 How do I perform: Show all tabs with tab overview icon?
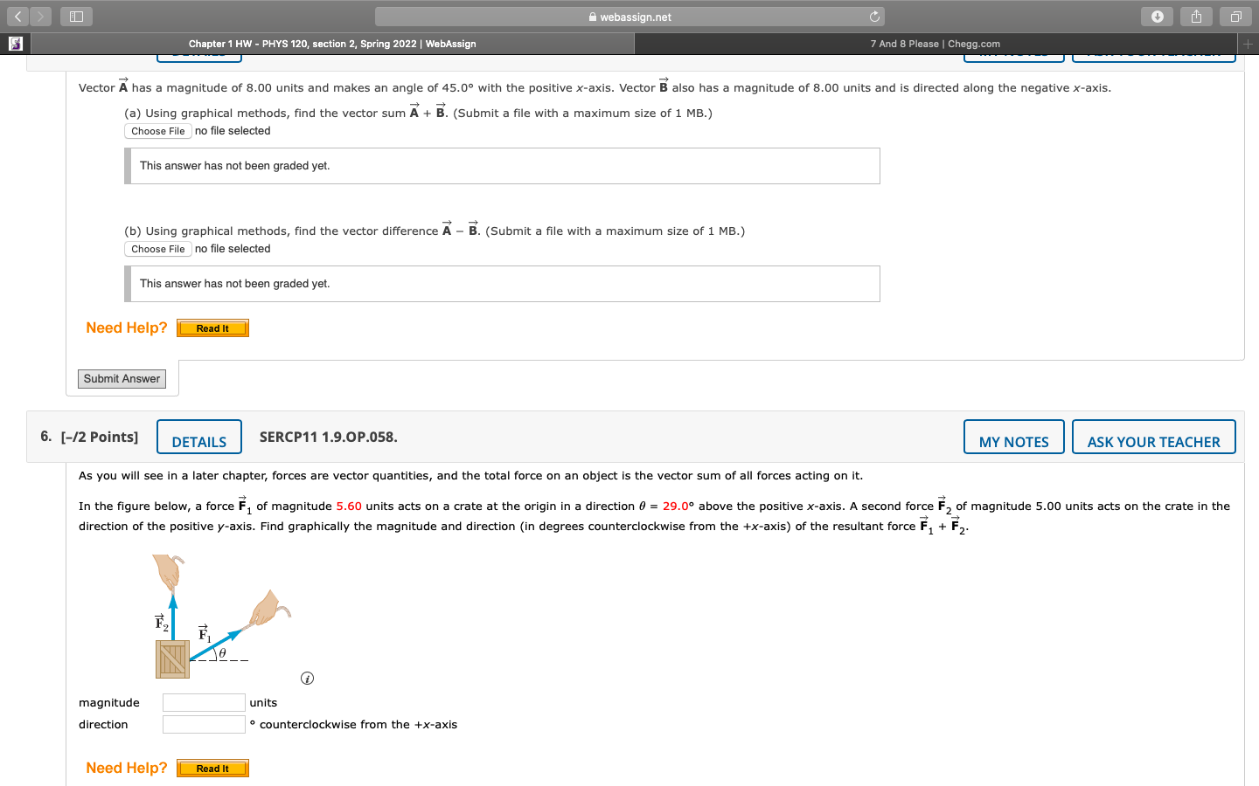(1235, 16)
